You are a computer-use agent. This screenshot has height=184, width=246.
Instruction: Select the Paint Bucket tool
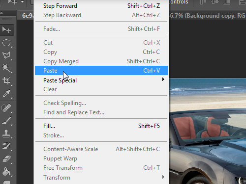point(6,172)
